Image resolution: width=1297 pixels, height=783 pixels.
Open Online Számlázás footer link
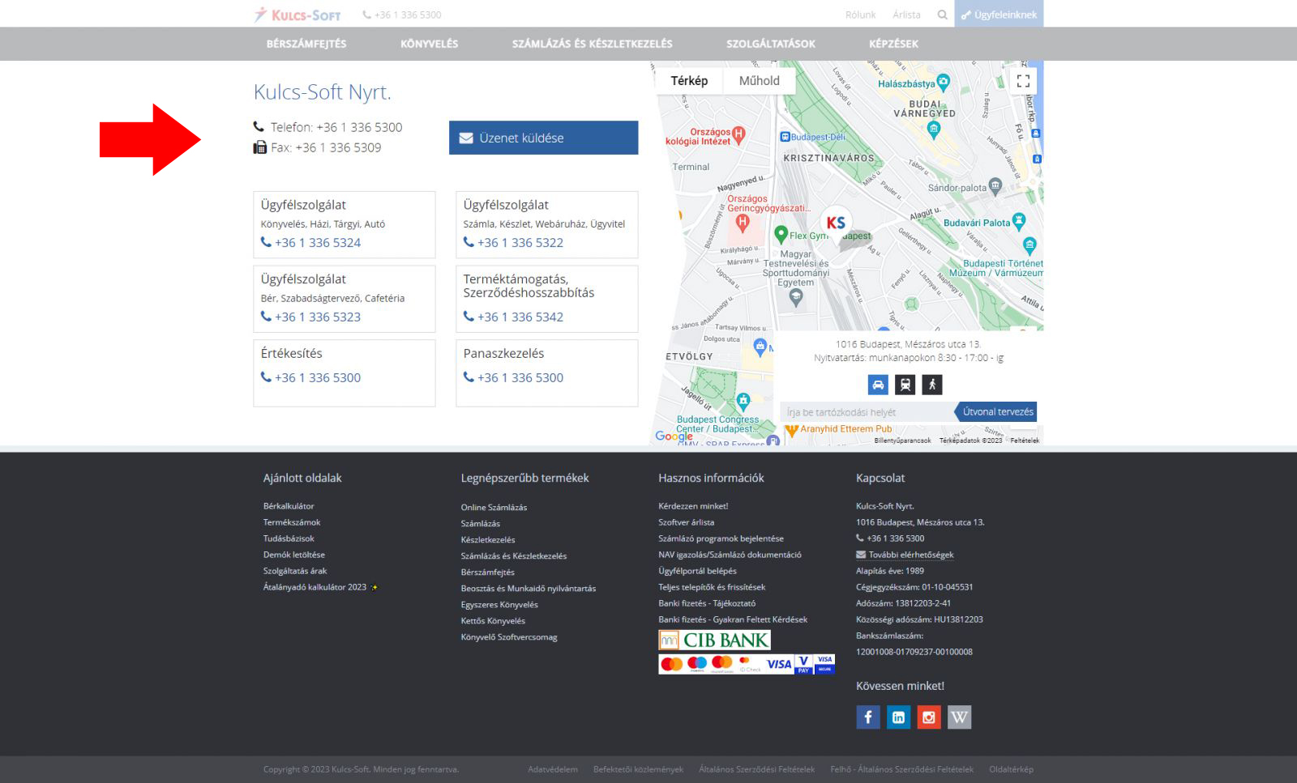coord(494,508)
